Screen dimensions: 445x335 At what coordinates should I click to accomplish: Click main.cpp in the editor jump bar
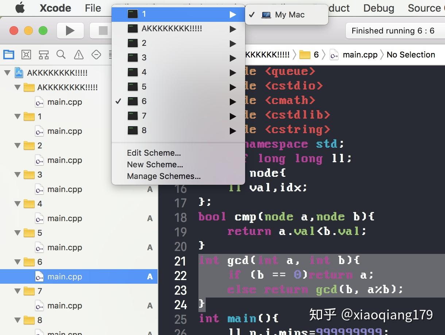coord(354,55)
